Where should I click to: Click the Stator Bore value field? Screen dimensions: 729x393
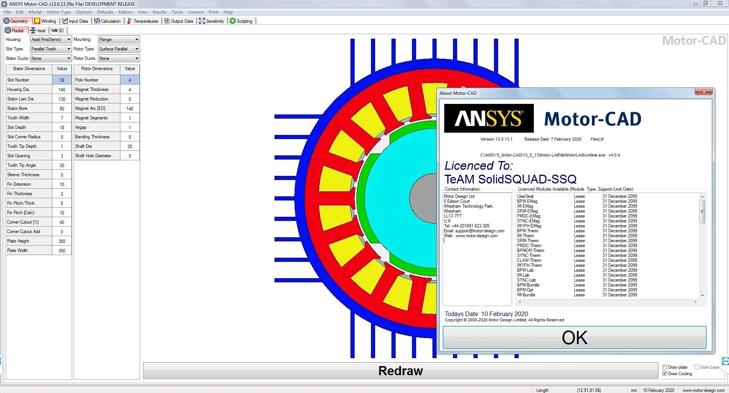pos(62,108)
